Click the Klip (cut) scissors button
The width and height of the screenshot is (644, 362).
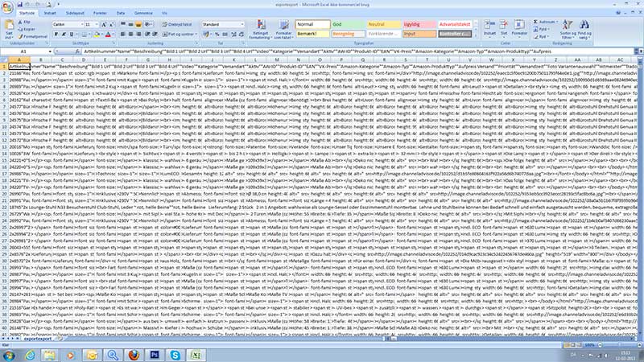click(25, 23)
